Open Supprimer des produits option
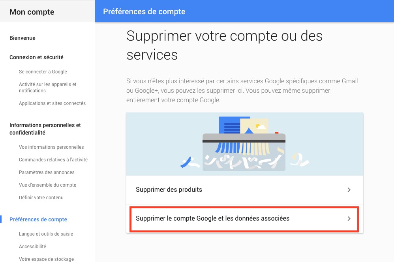The width and height of the screenshot is (394, 262). (x=244, y=190)
